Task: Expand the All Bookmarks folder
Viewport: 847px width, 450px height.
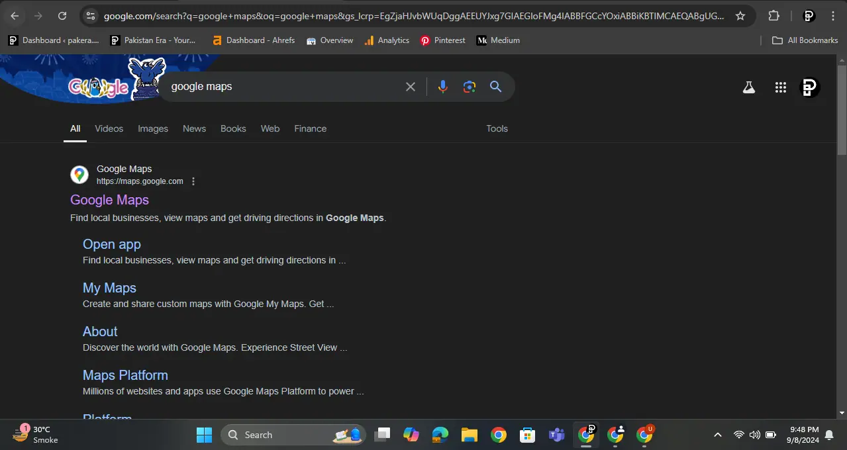Action: coord(805,40)
